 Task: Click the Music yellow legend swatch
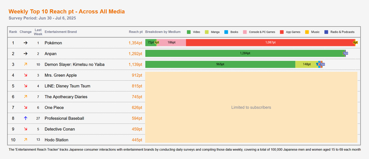tap(307, 32)
